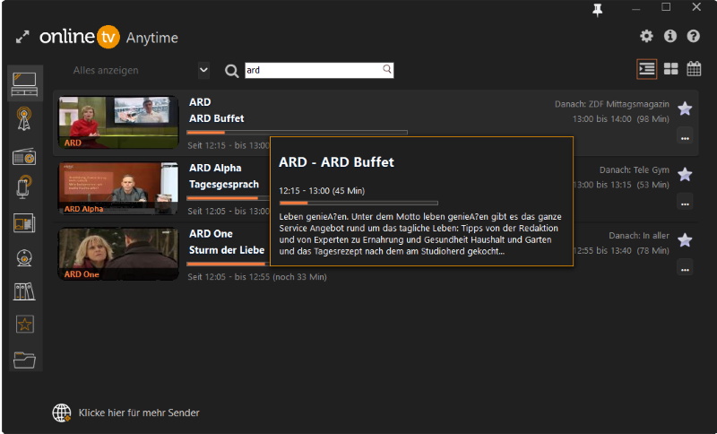This screenshot has width=717, height=434.
Task: Open more options menu for ARD One
Action: pos(685,267)
